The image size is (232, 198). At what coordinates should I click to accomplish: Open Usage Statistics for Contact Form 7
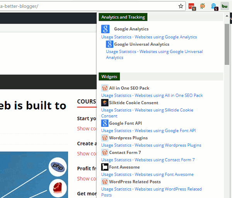(116, 160)
